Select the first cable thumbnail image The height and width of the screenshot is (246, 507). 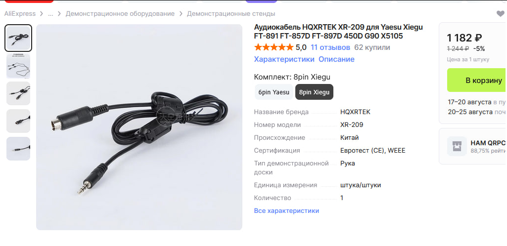(x=18, y=38)
